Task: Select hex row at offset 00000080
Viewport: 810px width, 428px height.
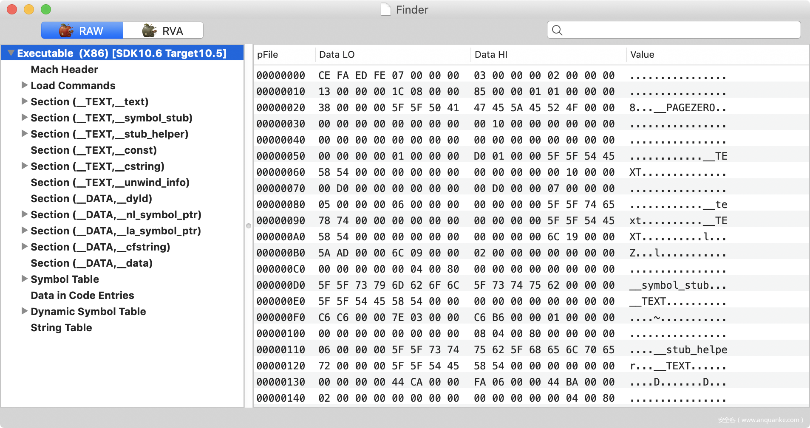Action: [531, 205]
